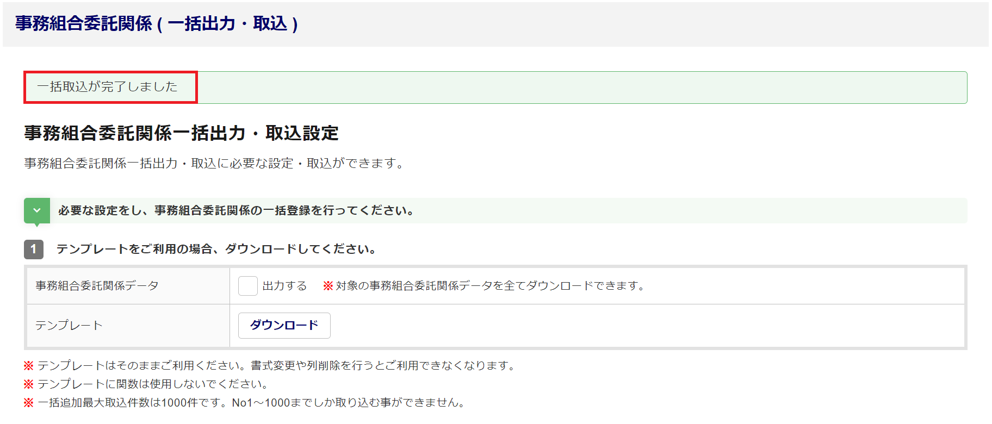Click step text テンプレートをご利用の場合

(x=216, y=250)
